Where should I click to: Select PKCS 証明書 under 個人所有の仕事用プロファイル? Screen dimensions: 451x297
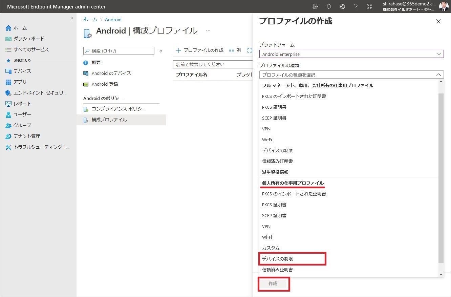(x=349, y=205)
